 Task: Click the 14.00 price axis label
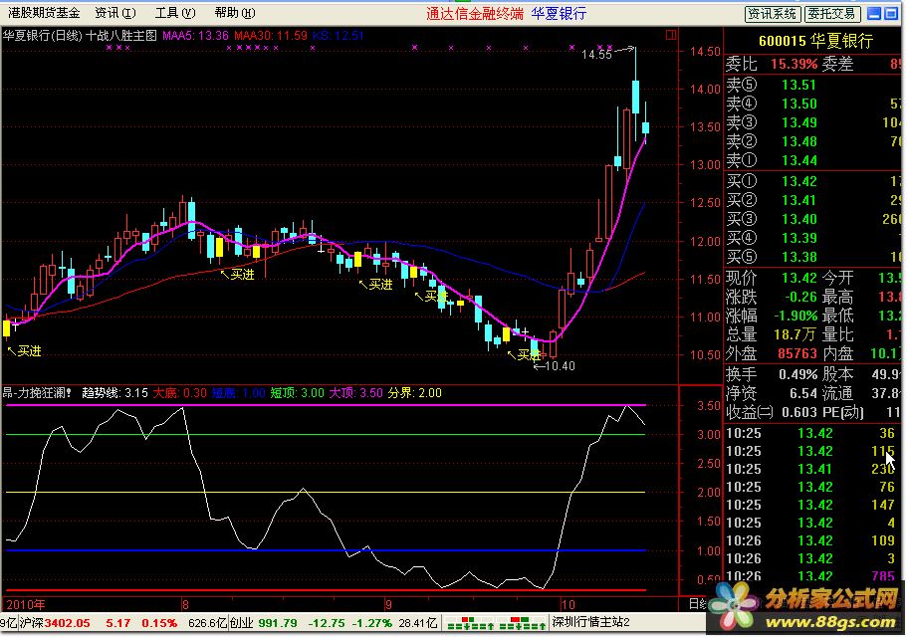pyautogui.click(x=705, y=89)
